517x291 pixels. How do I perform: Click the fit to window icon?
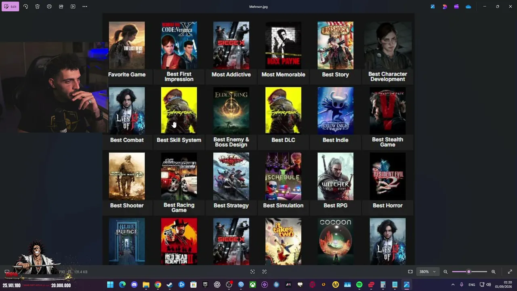(410, 272)
